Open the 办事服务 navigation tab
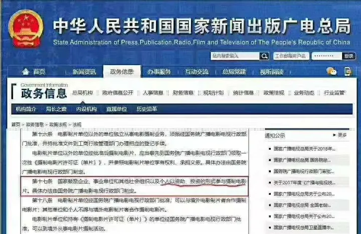This screenshot has height=234, width=361. [x=159, y=72]
